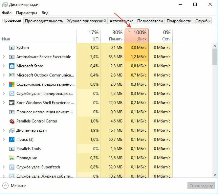Select the Процессы tab
Image resolution: width=218 pixels, height=194 pixels.
(x=12, y=20)
